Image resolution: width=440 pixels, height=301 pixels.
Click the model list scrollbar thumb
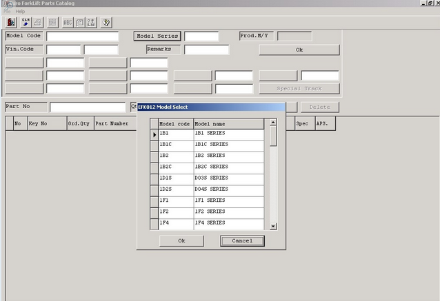[x=273, y=136]
